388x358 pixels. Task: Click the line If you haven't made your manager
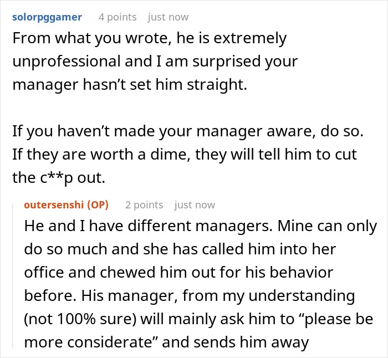(188, 131)
